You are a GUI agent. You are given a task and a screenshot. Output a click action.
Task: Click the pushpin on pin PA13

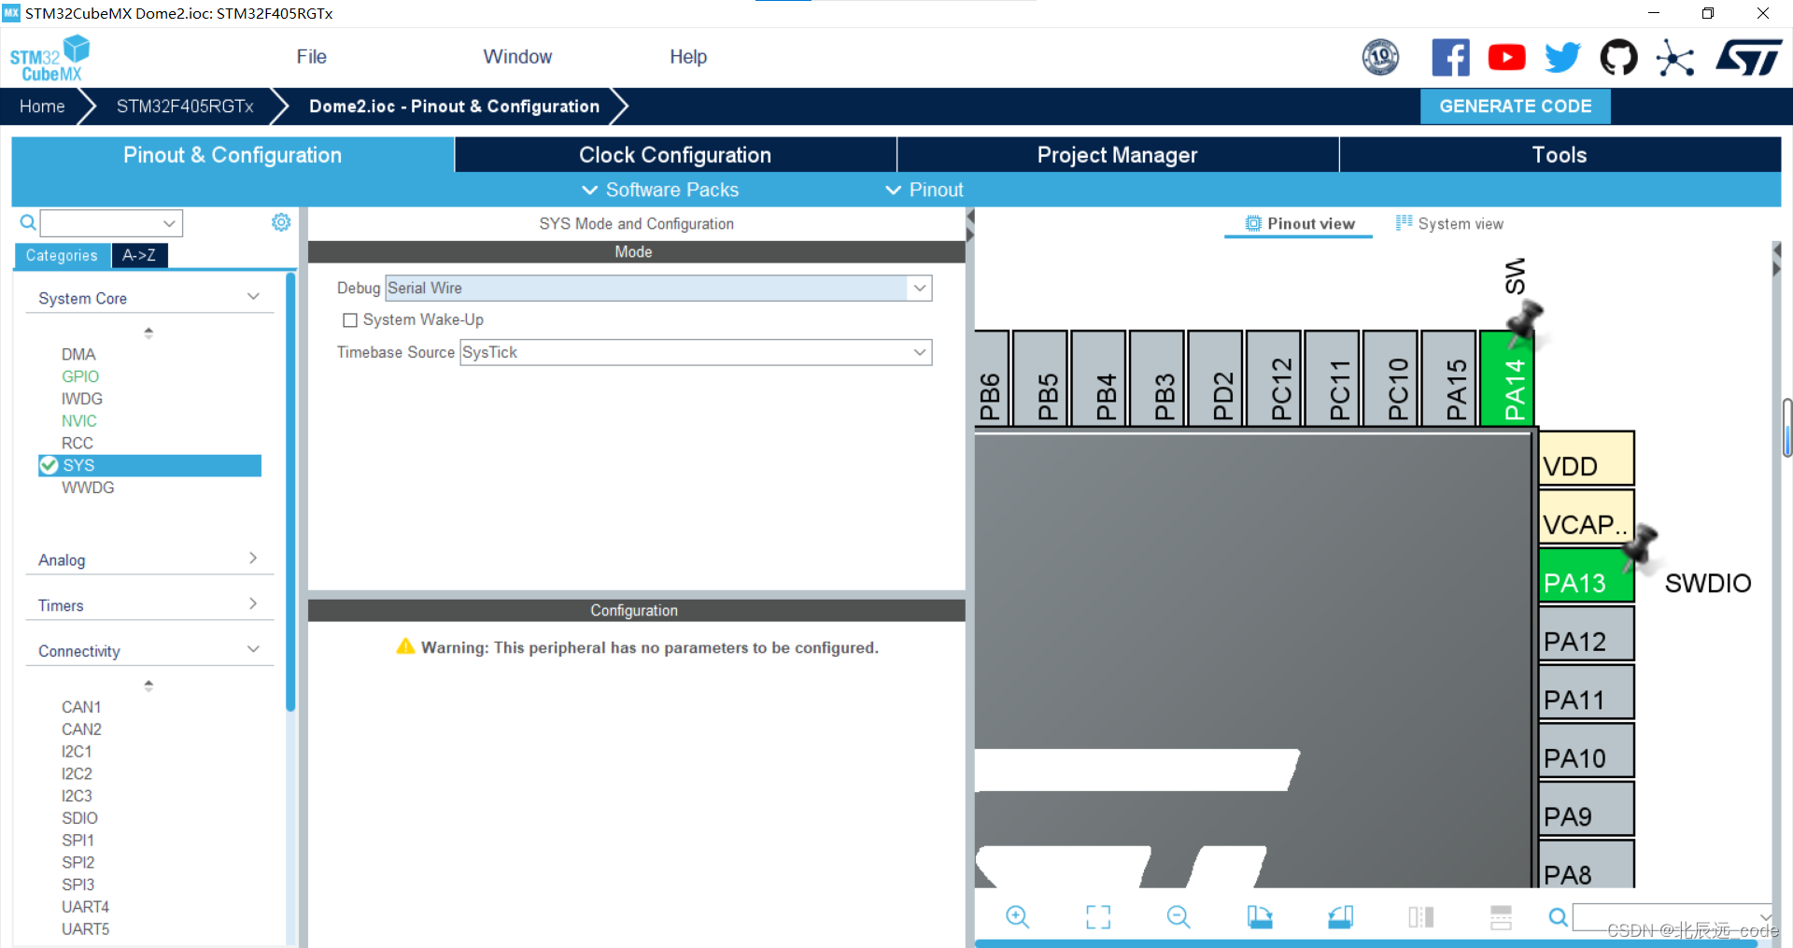pos(1641,547)
